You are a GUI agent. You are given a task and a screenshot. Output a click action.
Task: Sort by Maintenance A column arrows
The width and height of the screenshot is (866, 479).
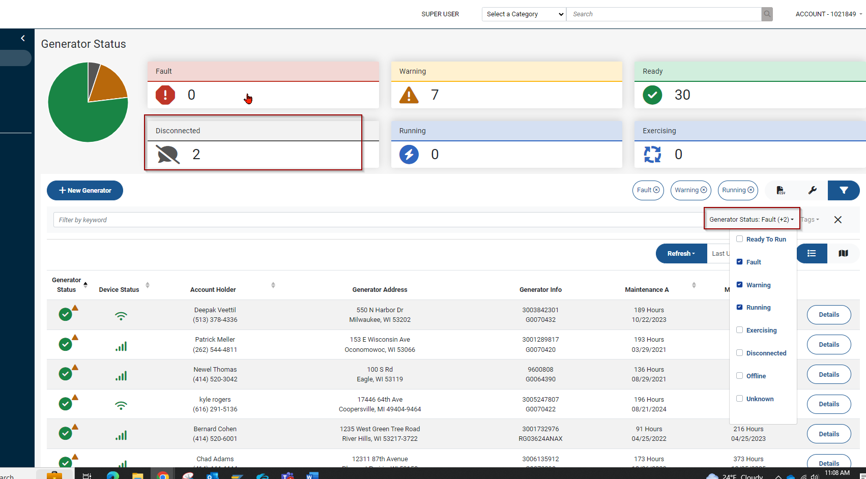(x=694, y=285)
